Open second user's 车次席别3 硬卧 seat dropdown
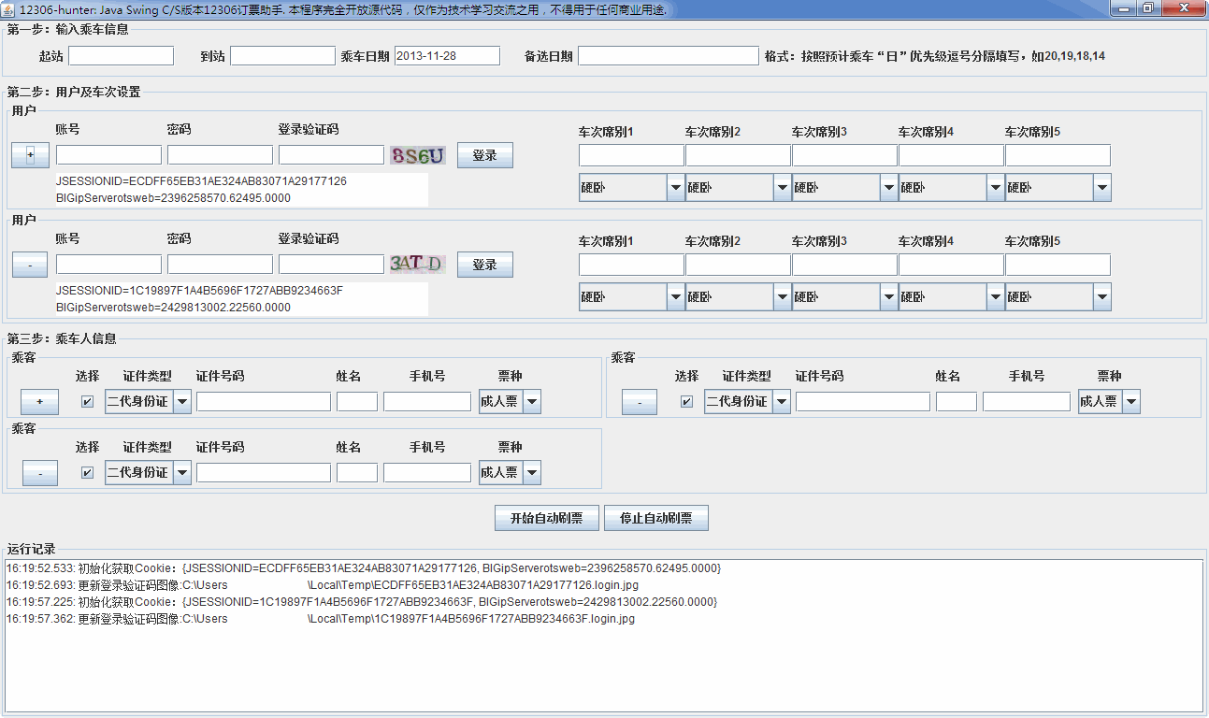This screenshot has height=718, width=1209. pos(845,297)
